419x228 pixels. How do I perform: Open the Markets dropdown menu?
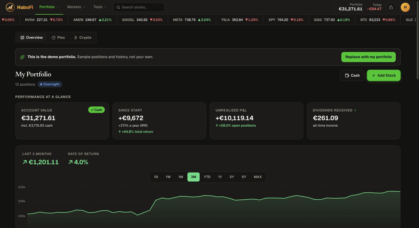tap(76, 7)
